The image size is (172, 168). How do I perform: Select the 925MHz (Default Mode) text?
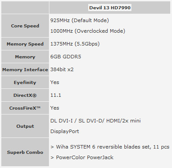coord(79,20)
